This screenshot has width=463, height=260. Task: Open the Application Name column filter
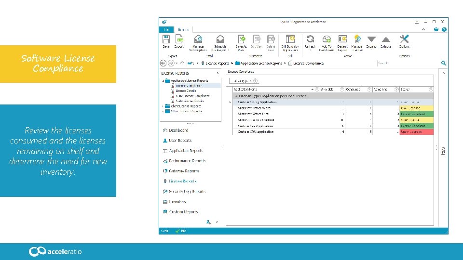[x=317, y=90]
